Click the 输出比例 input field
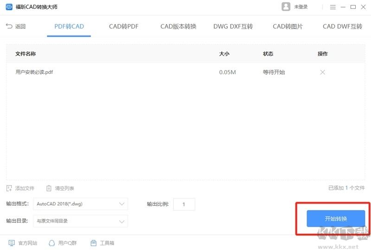The image size is (371, 250). pyautogui.click(x=184, y=204)
